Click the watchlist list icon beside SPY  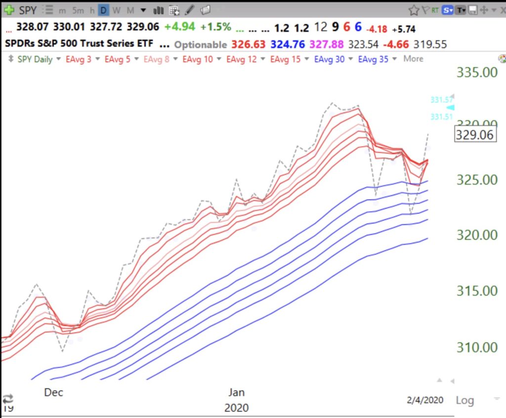[48, 10]
